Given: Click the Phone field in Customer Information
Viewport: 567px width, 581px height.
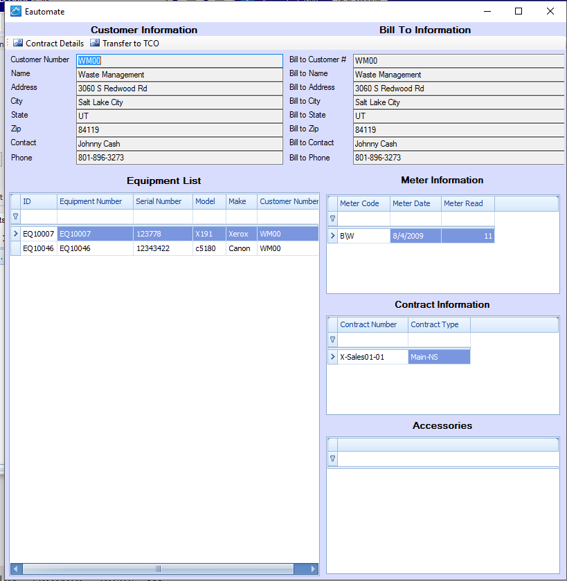Looking at the screenshot, I should (179, 158).
